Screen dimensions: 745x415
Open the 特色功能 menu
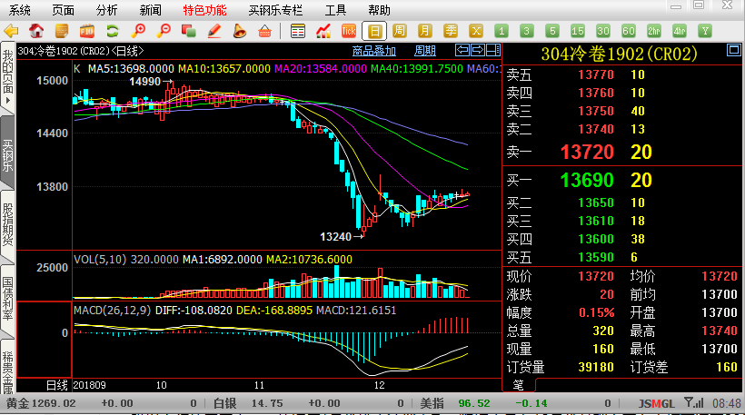click(205, 10)
